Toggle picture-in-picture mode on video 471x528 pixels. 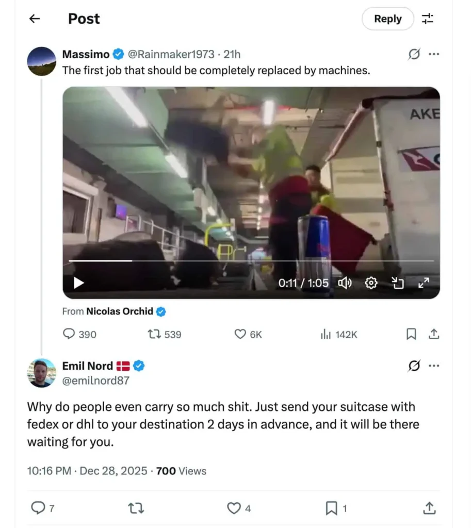click(397, 283)
